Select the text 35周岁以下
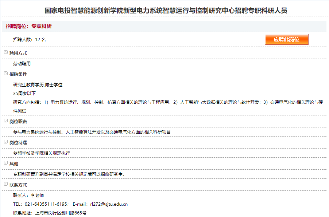This screenshot has width=329, height=217. [x=24, y=94]
